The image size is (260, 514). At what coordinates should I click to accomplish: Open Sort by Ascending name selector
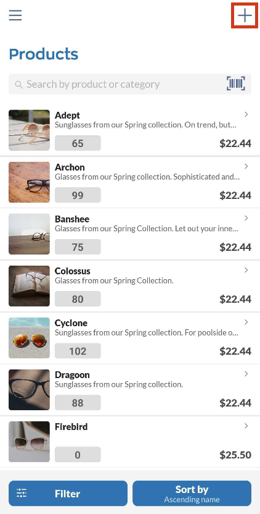click(x=192, y=494)
